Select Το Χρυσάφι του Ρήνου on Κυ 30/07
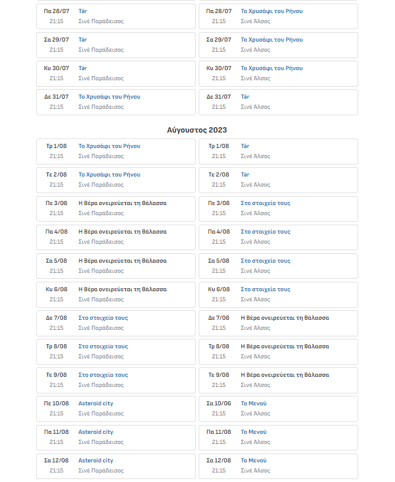 point(272,68)
